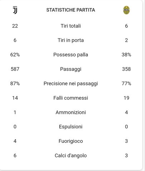145x171 pixels.
Task: Click the Juventus team logo
Action: [x=15, y=10]
